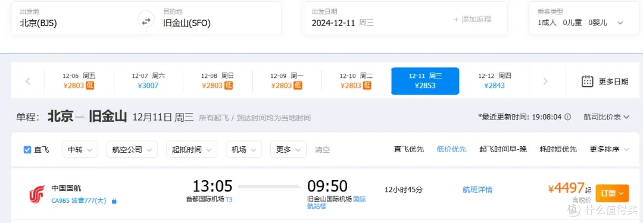Select date tab 12-06 周五

click(79, 81)
